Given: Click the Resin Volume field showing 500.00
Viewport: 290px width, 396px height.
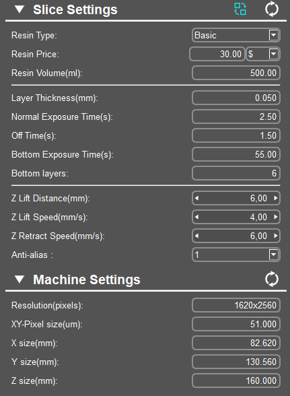Looking at the screenshot, I should [236, 73].
